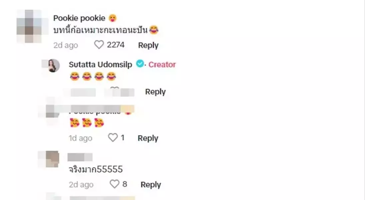Like the Pookie pookie comment with 2274 likes
The width and height of the screenshot is (365, 200).
(99, 45)
